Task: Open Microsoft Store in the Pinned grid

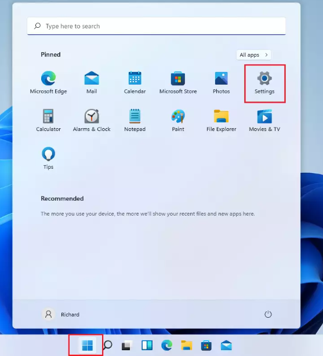Action: coord(178,83)
